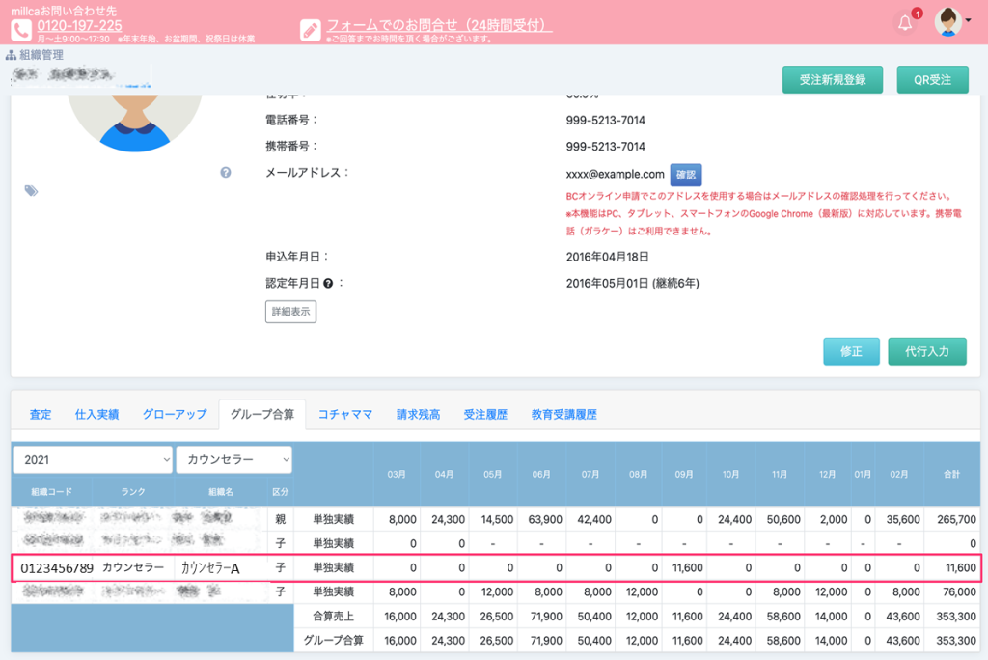Open the コチャママ tab
The image size is (988, 660).
(345, 414)
